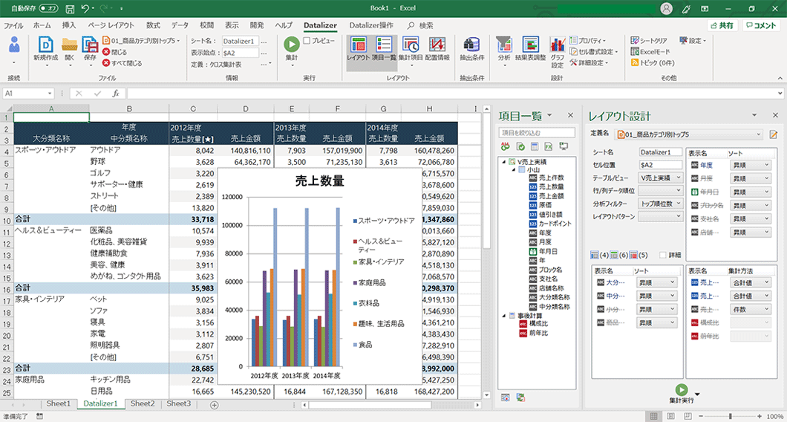The width and height of the screenshot is (787, 422).
Task: Click the zoom slider in status bar
Action: click(x=730, y=416)
